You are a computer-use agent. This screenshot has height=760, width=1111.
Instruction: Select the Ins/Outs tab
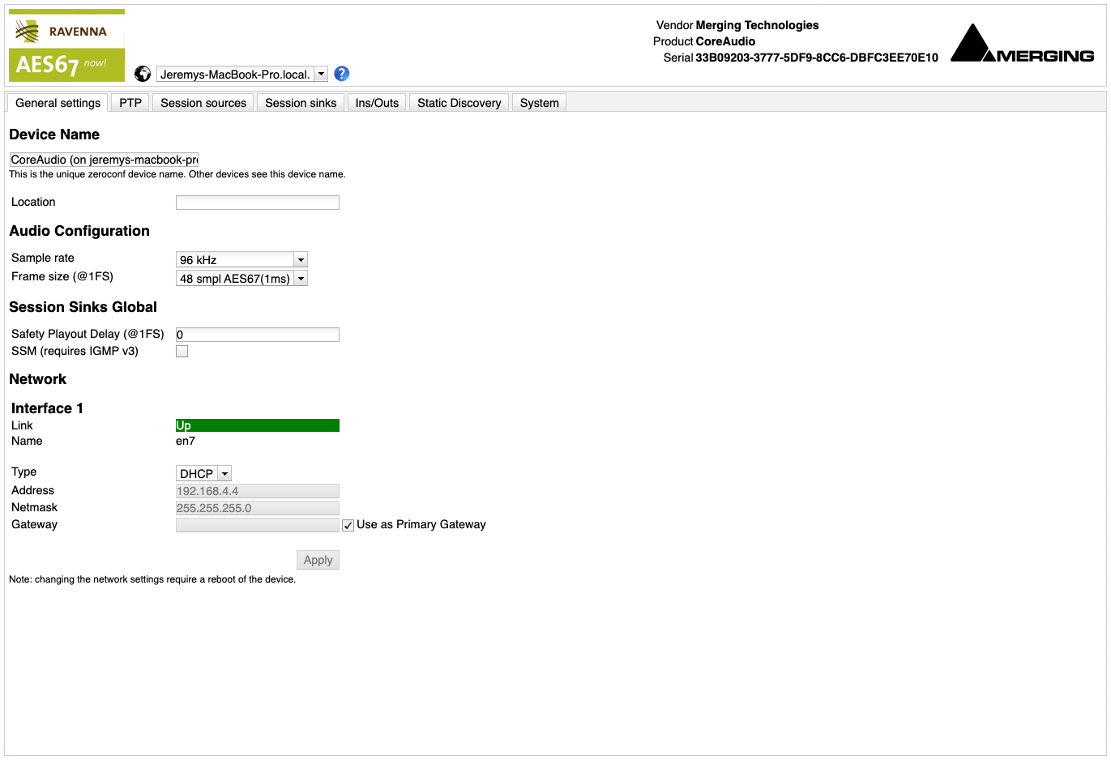pyautogui.click(x=377, y=103)
